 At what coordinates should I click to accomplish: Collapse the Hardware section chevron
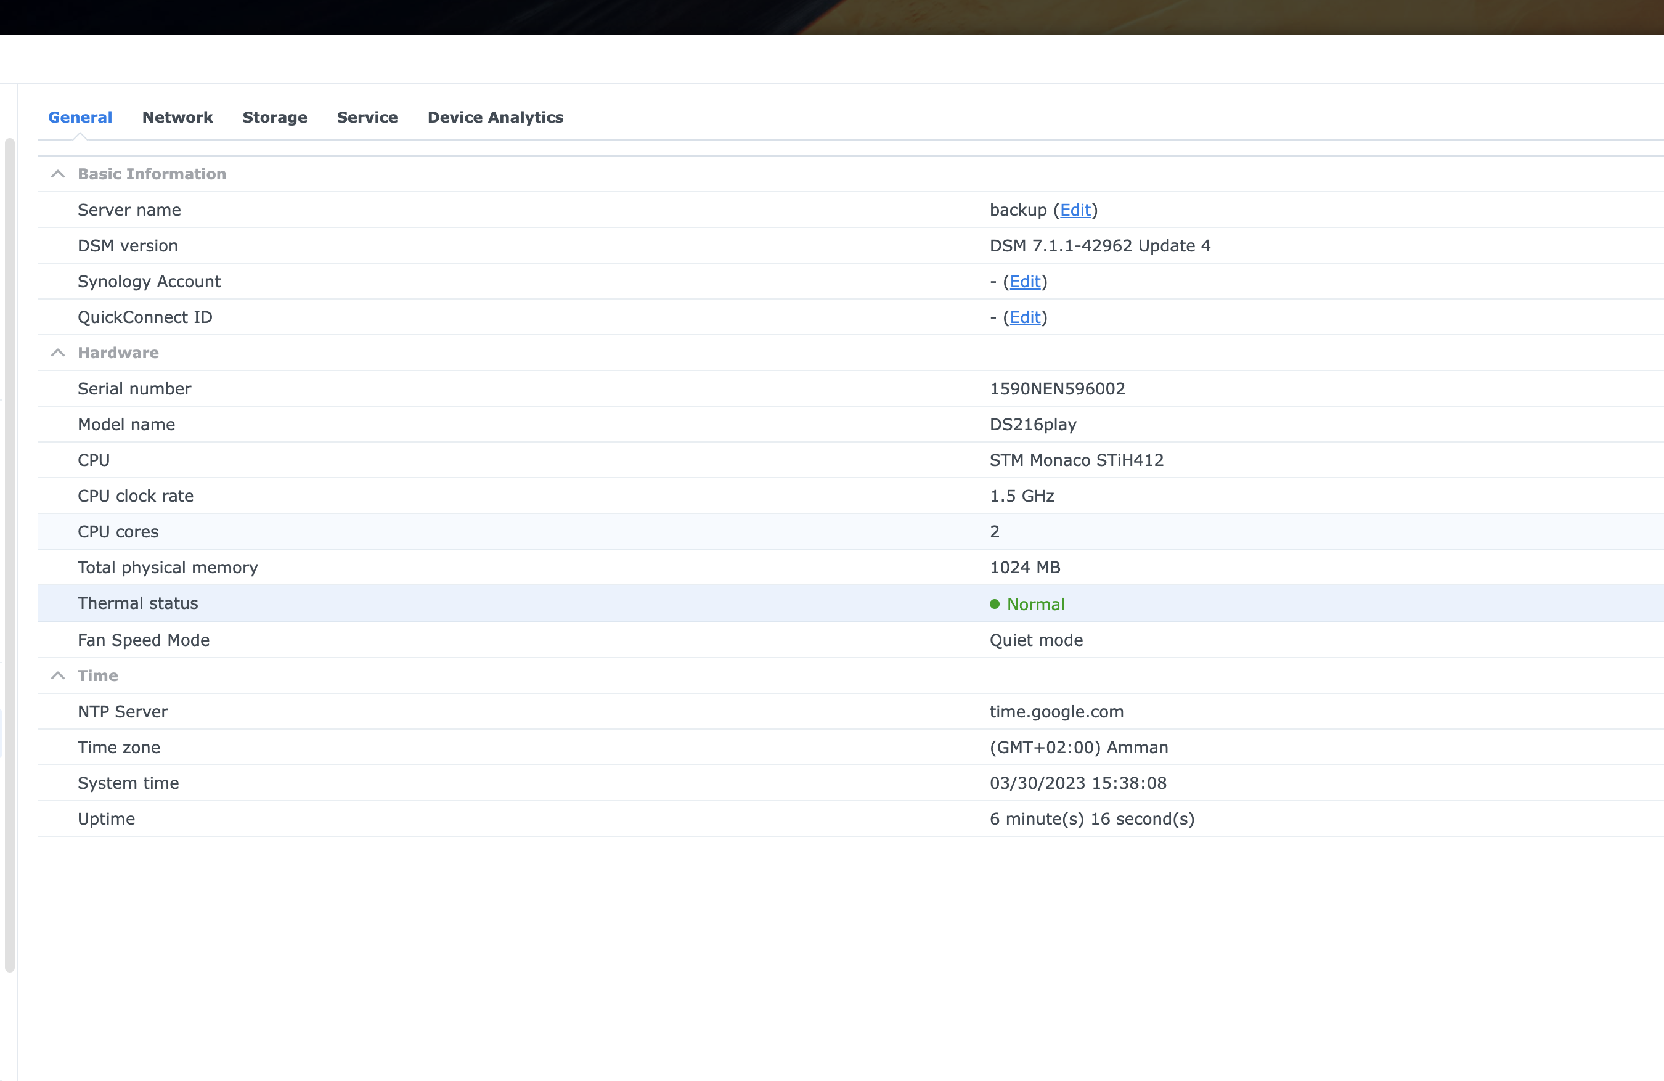click(58, 353)
